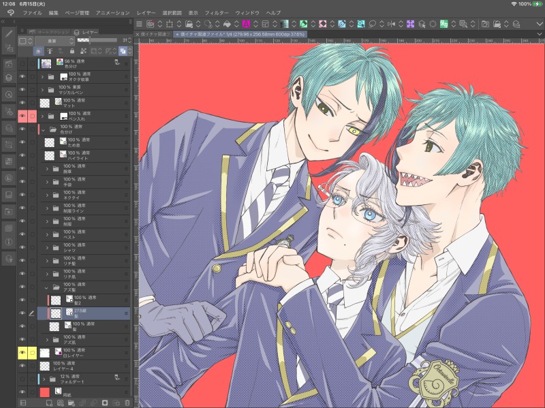Collapse the アズ髪 folder
The image size is (545, 408).
(46, 287)
